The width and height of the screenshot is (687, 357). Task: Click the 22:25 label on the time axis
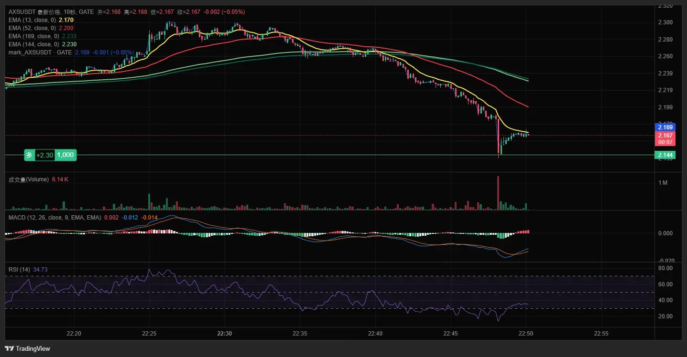[x=149, y=333]
